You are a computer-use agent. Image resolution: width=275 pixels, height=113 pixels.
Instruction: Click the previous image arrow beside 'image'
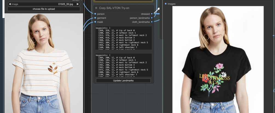10,4
